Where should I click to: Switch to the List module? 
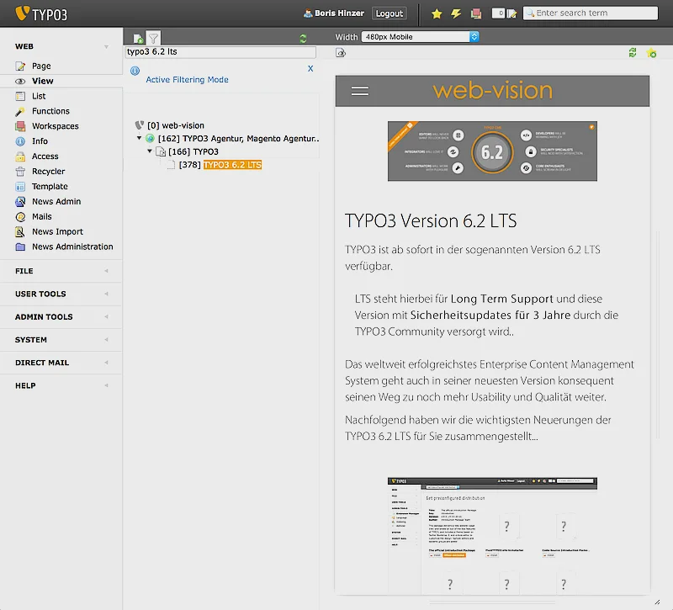tap(38, 95)
